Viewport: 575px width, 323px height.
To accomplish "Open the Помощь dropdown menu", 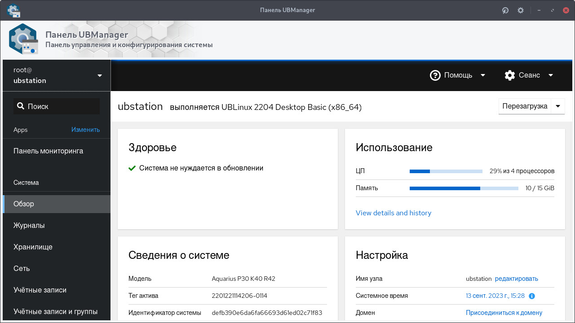I will click(x=458, y=75).
